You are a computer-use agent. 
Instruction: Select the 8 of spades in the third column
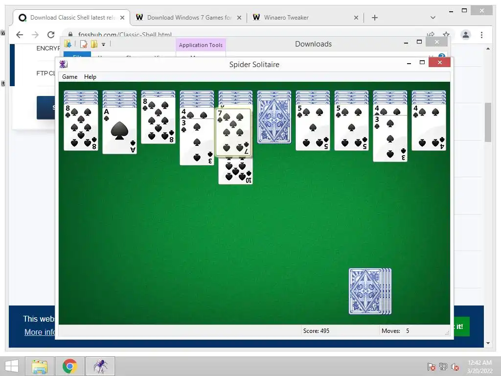(158, 120)
